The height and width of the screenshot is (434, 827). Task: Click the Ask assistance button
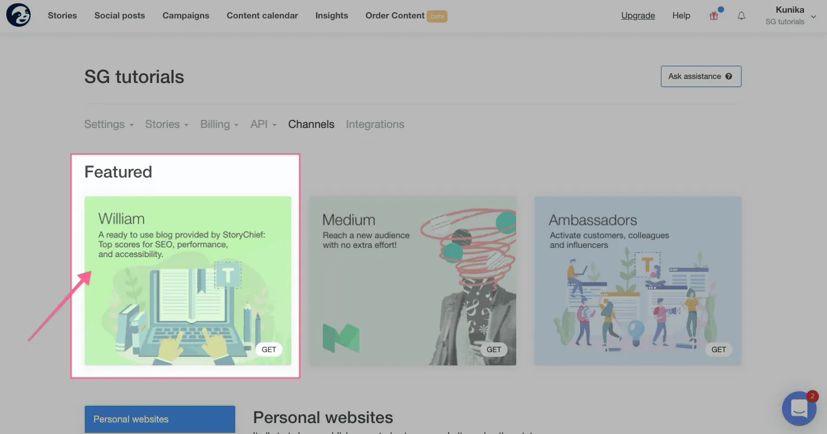tap(701, 76)
